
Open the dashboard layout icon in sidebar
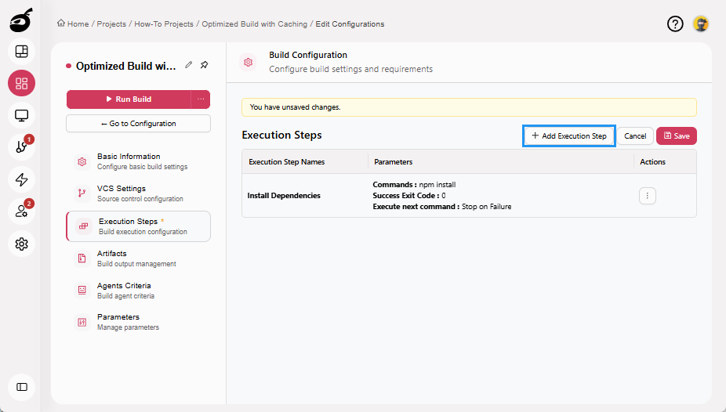coord(21,52)
